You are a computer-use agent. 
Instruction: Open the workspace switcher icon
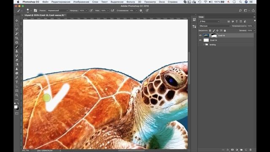[x=246, y=11]
